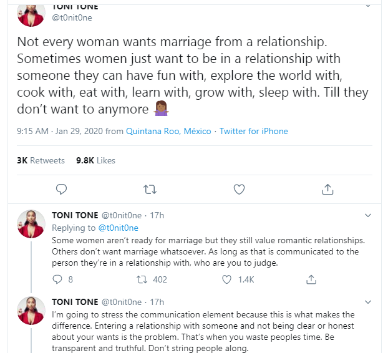Open second reply's more options chevron

(x=367, y=301)
